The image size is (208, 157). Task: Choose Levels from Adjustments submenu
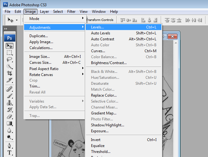pyautogui.click(x=124, y=27)
